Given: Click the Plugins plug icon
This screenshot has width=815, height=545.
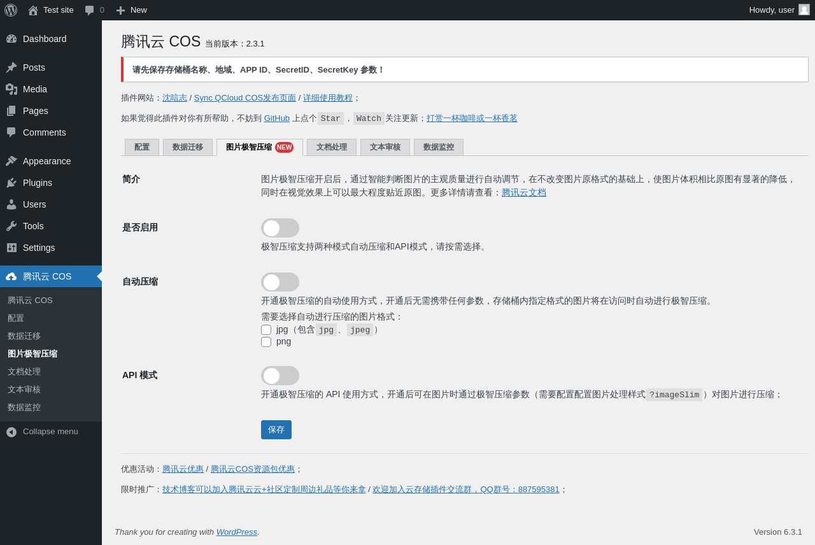Looking at the screenshot, I should coord(11,183).
